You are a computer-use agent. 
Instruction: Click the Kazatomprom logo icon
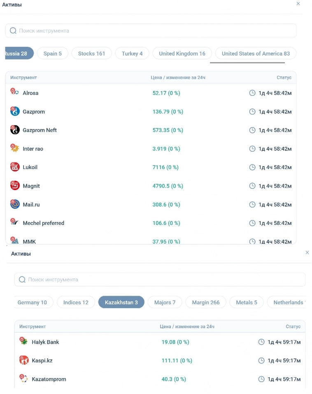point(24,379)
